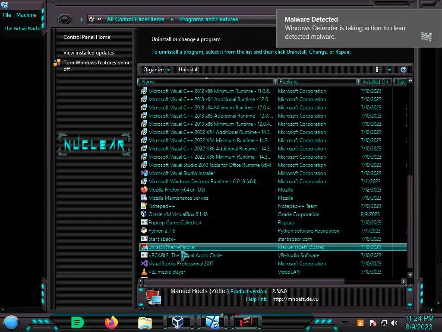The width and height of the screenshot is (442, 332).
Task: Click the Mozilla Firefox program icon in list
Action: (x=144, y=189)
